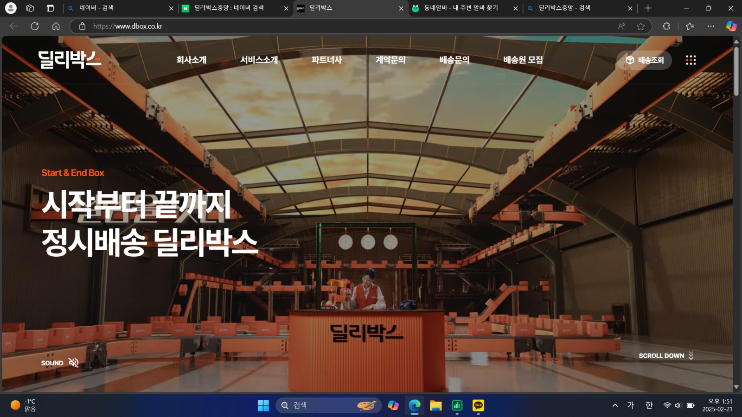This screenshot has width=742, height=417.
Task: Check the battery status icon
Action: click(x=691, y=405)
